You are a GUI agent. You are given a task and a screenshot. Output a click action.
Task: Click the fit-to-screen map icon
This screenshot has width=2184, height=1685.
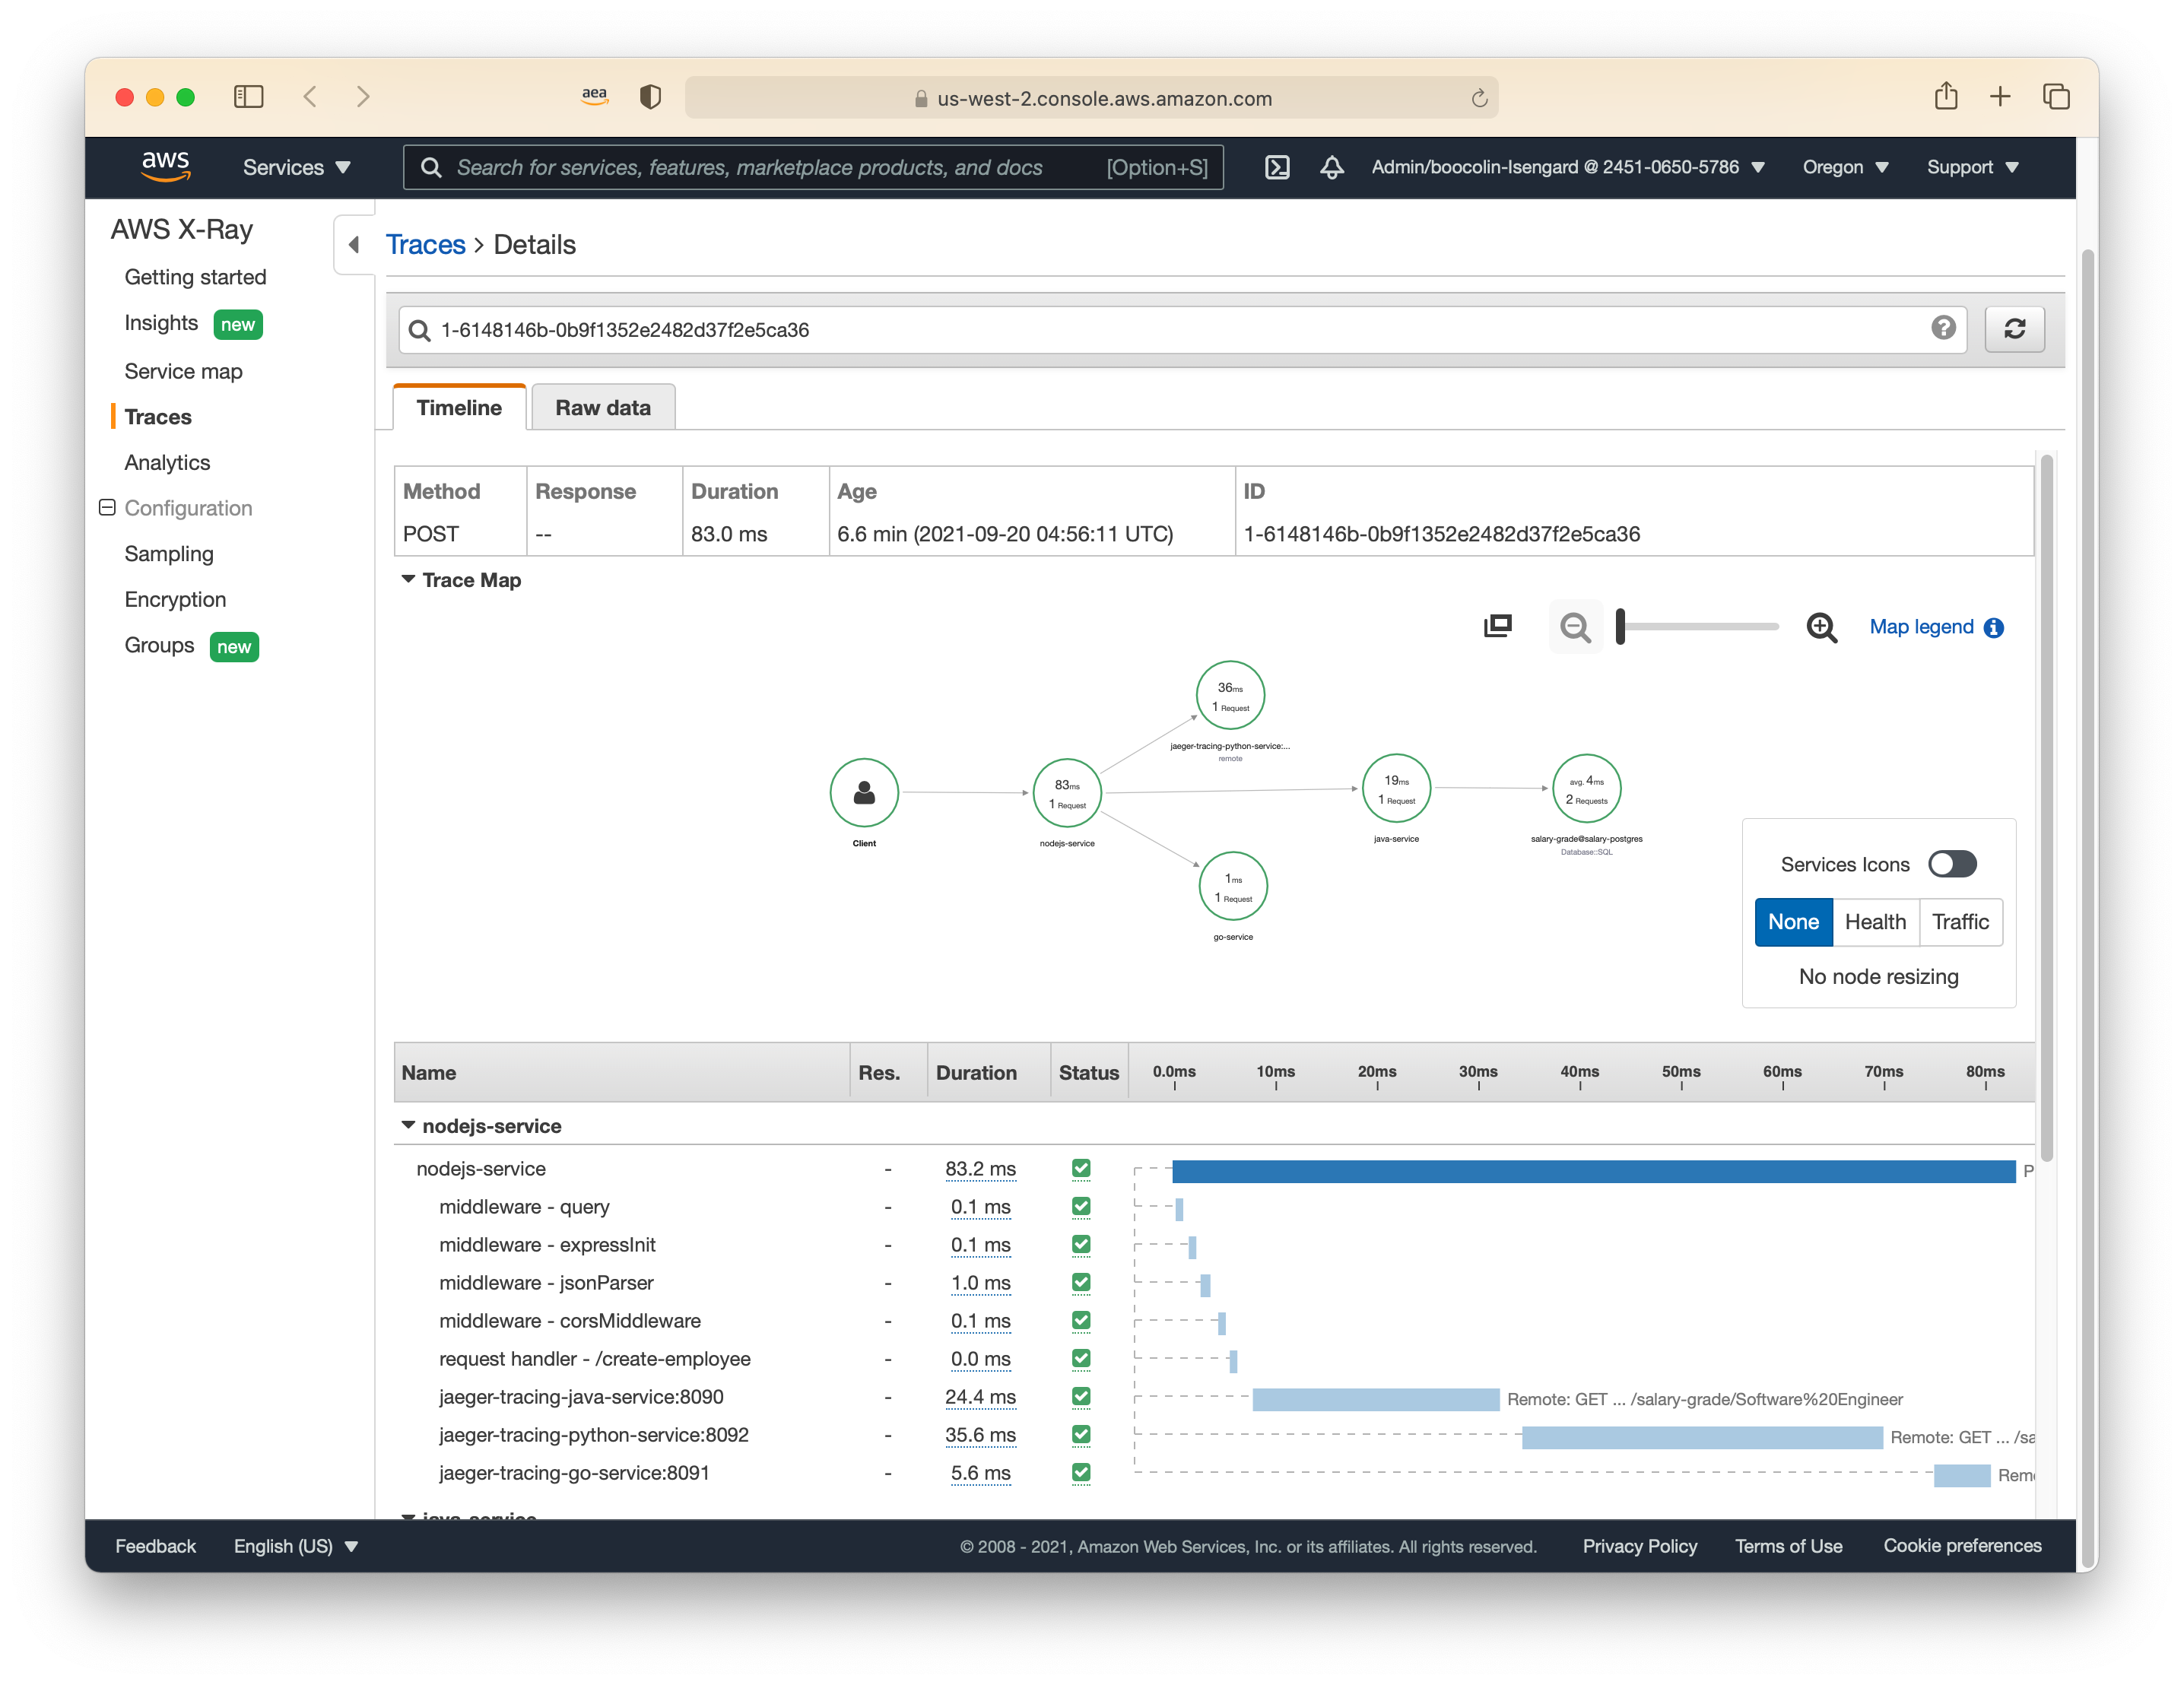click(x=1497, y=627)
